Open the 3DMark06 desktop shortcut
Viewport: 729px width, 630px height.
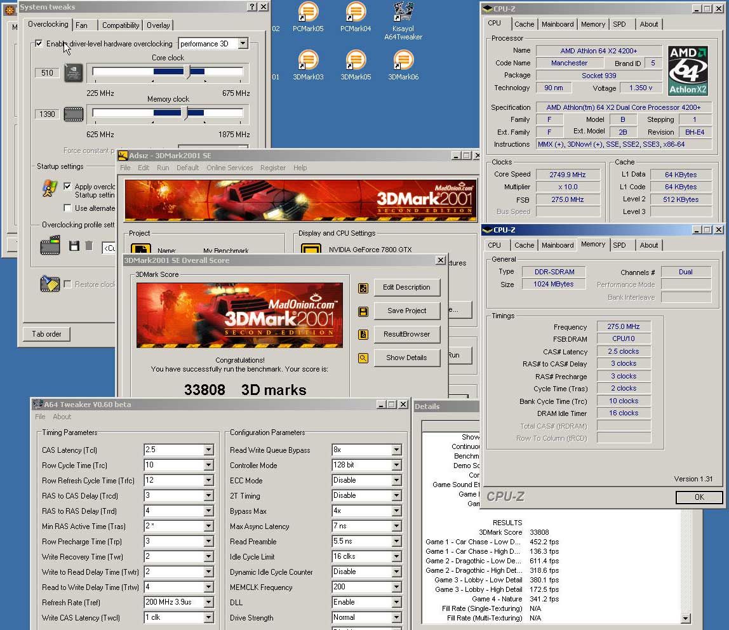point(403,65)
